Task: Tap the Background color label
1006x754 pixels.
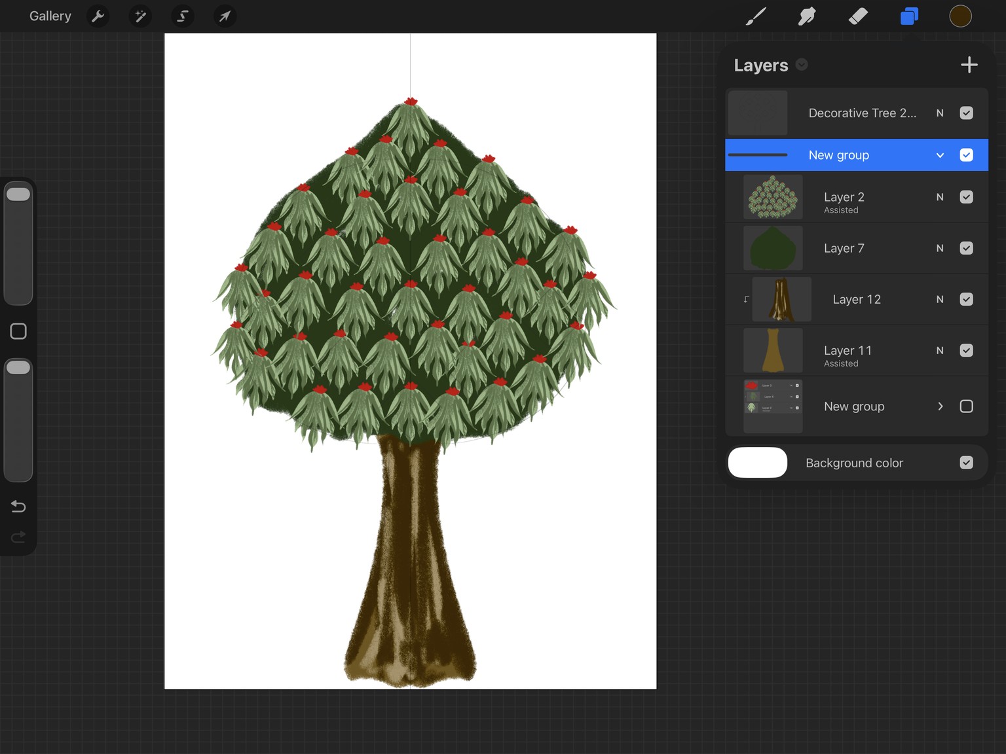Action: [x=854, y=463]
